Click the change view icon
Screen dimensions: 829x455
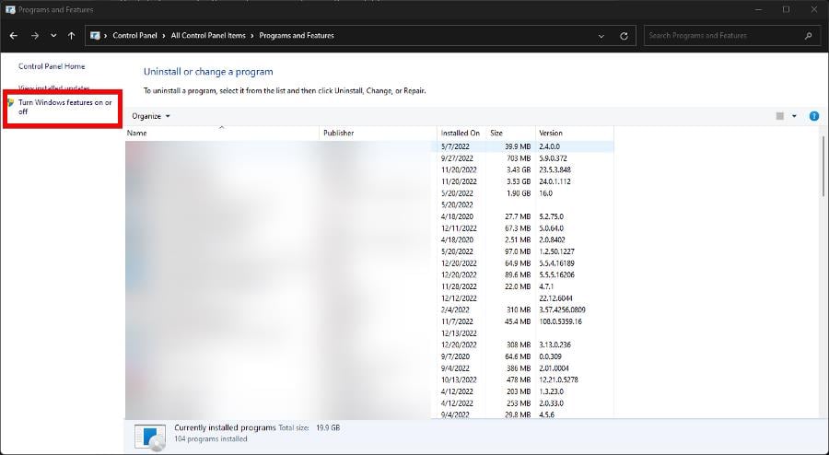(x=780, y=116)
